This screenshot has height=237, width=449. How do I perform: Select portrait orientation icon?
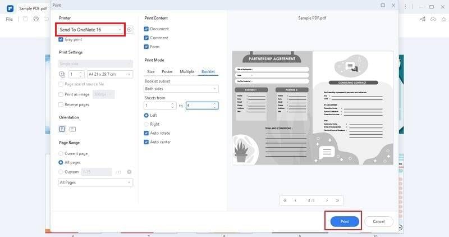[x=62, y=129]
